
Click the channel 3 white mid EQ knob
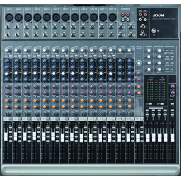point(26,73)
